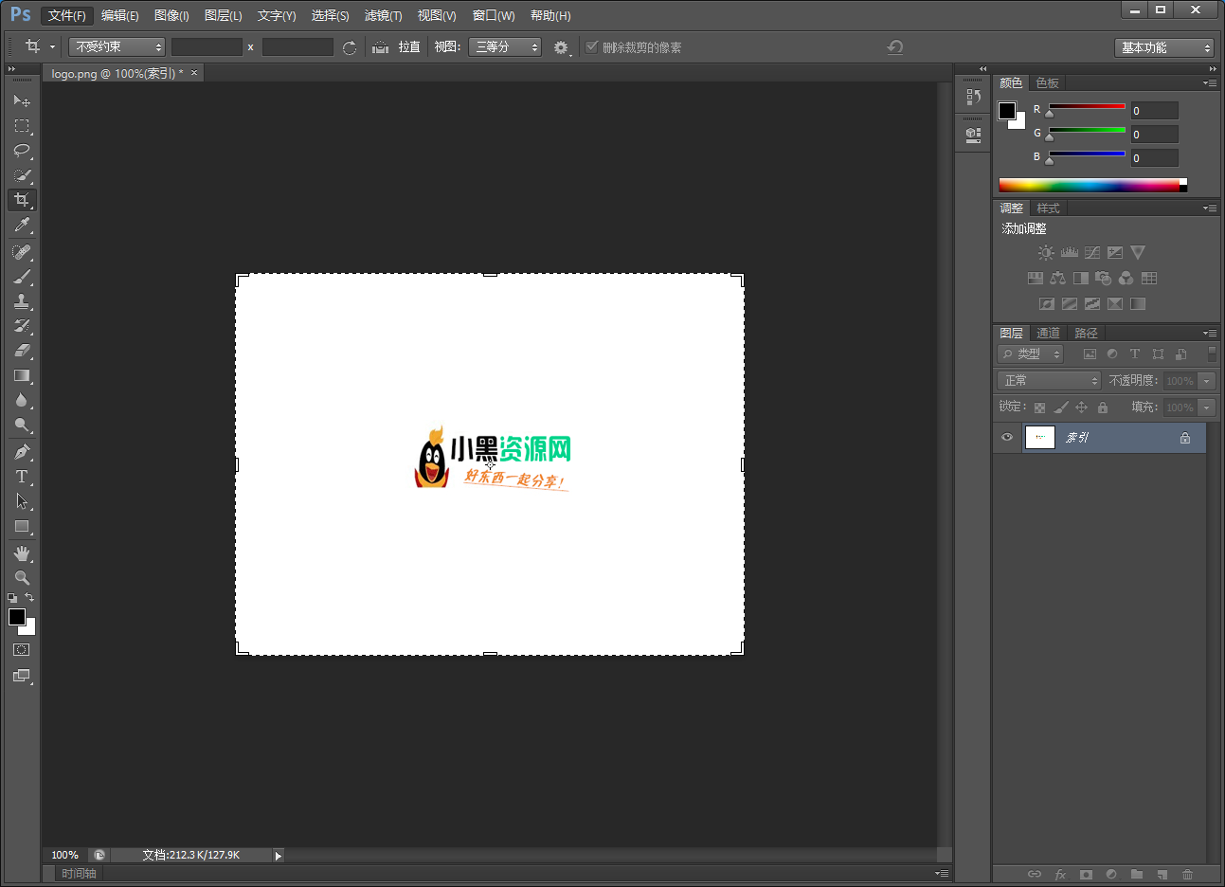The width and height of the screenshot is (1225, 887).
Task: Open the 不受约束 aspect ratio dropdown
Action: tap(117, 47)
